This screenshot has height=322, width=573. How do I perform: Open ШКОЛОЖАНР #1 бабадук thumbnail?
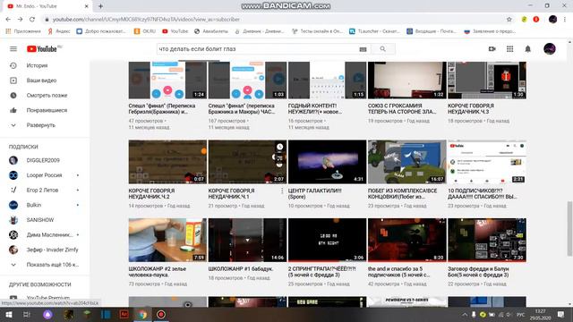click(247, 240)
